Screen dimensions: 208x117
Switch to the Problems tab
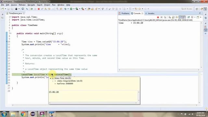pos(124,13)
